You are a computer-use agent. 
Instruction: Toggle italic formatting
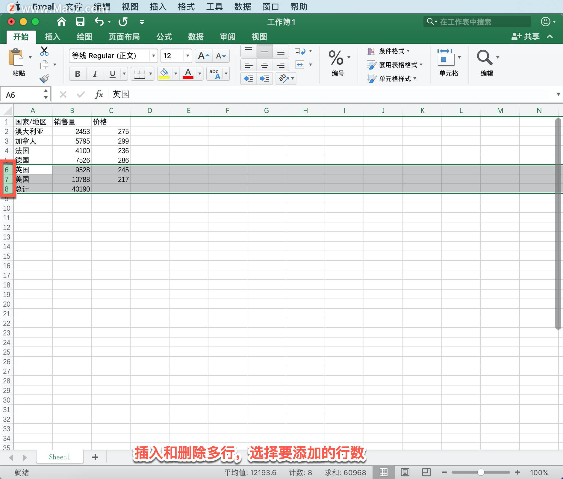point(95,74)
